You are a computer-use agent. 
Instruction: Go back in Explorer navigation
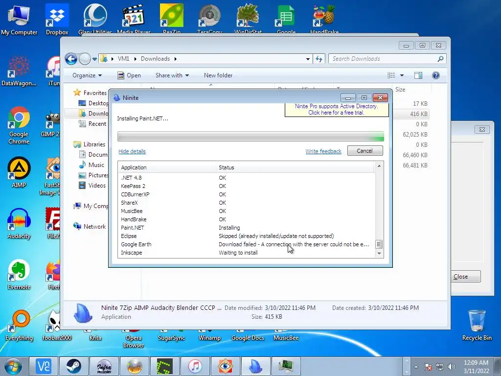click(x=71, y=59)
